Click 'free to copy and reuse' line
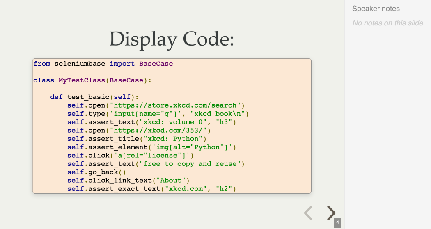 [x=156, y=164]
